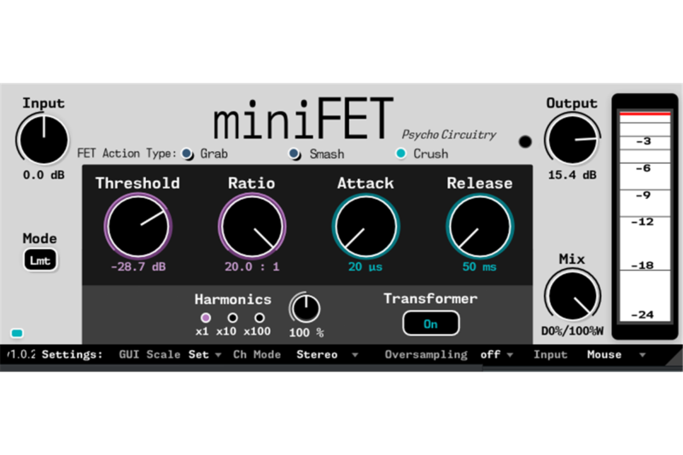Open the Ch Mode Stereo dropdown

pos(327,354)
